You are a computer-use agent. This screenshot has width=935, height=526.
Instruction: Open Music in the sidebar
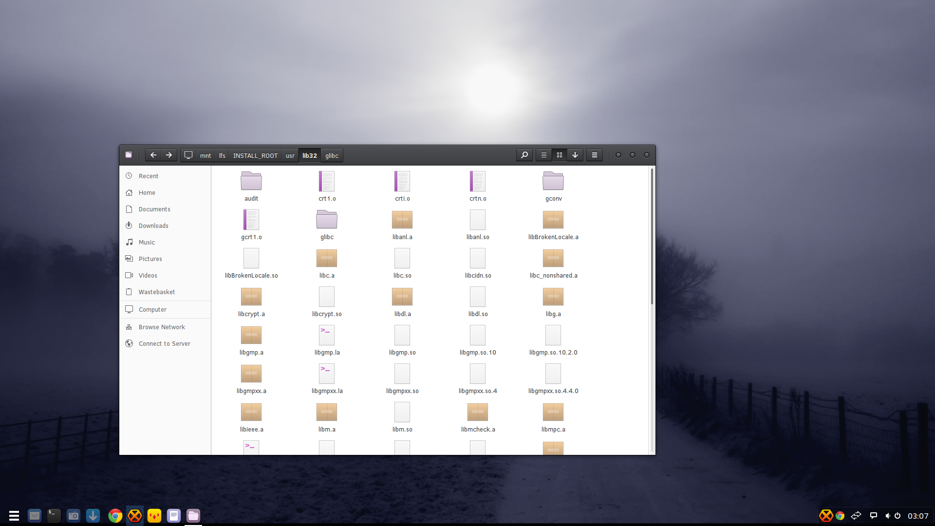pos(165,243)
